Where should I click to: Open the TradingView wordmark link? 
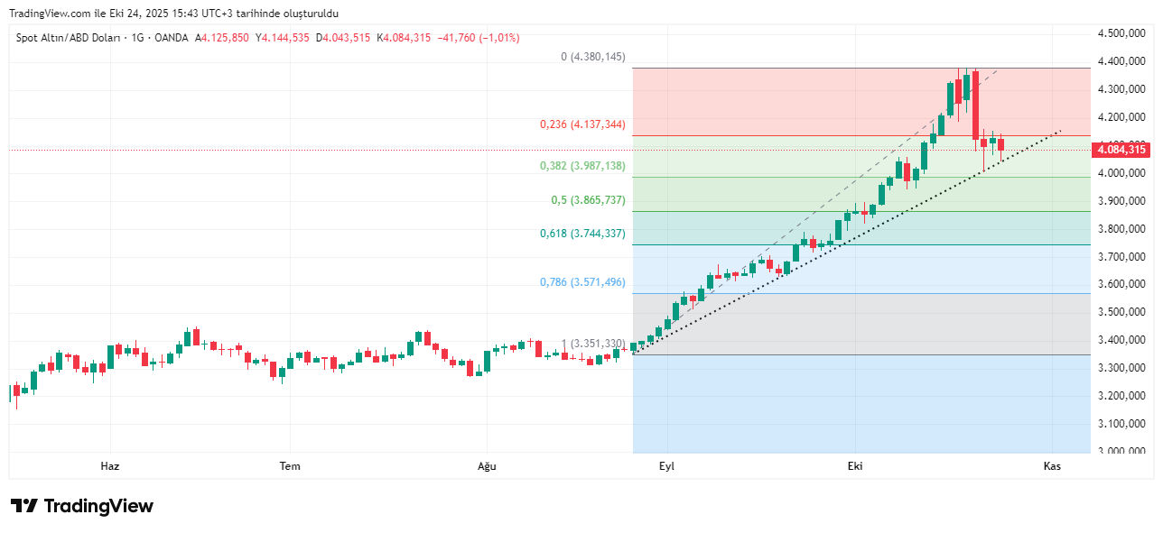98,506
